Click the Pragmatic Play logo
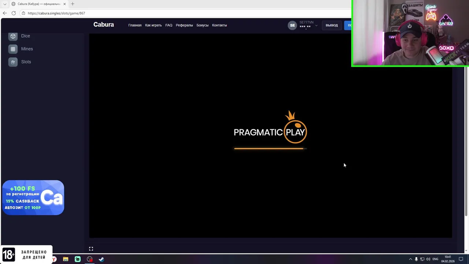Viewport: 469px width, 264px height. tap(270, 127)
